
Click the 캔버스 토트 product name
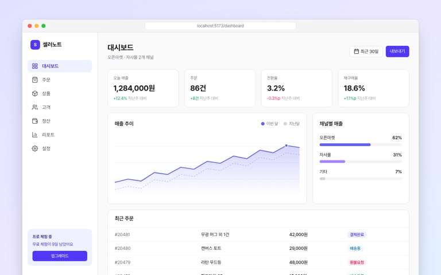click(x=211, y=248)
